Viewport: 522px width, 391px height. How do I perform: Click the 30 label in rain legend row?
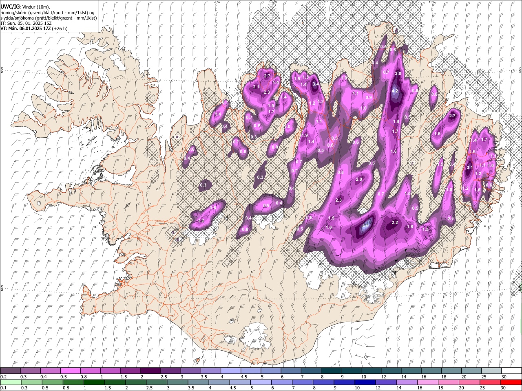point(503,388)
